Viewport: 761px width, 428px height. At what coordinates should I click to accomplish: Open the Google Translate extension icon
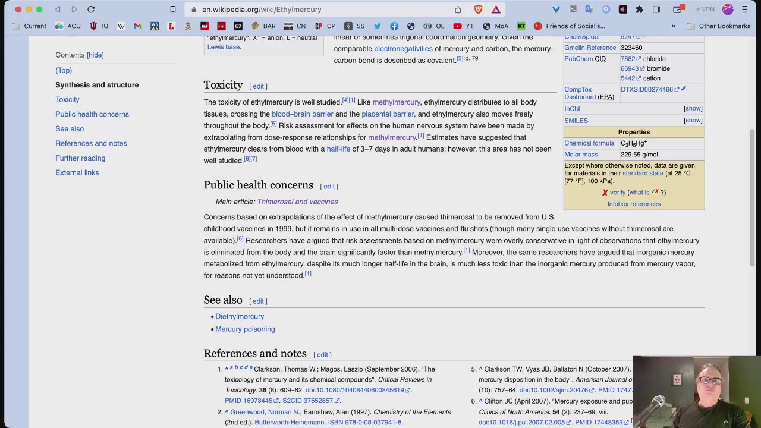pyautogui.click(x=589, y=10)
